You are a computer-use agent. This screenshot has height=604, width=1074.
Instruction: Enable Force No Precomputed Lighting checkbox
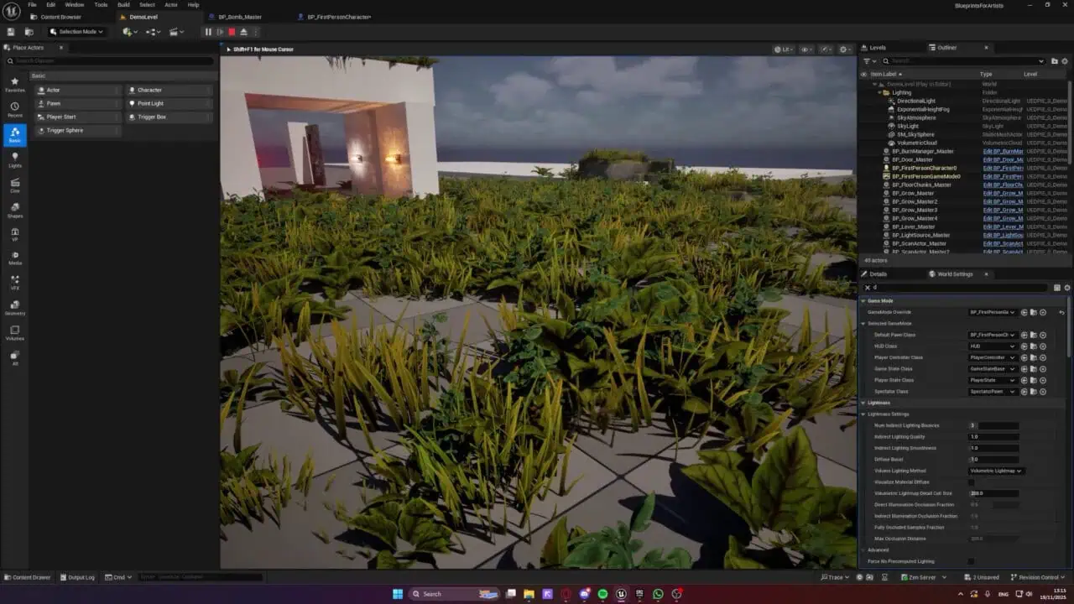point(972,561)
